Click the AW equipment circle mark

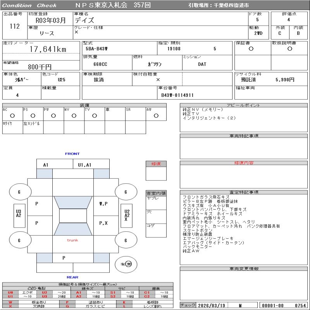(156, 115)
